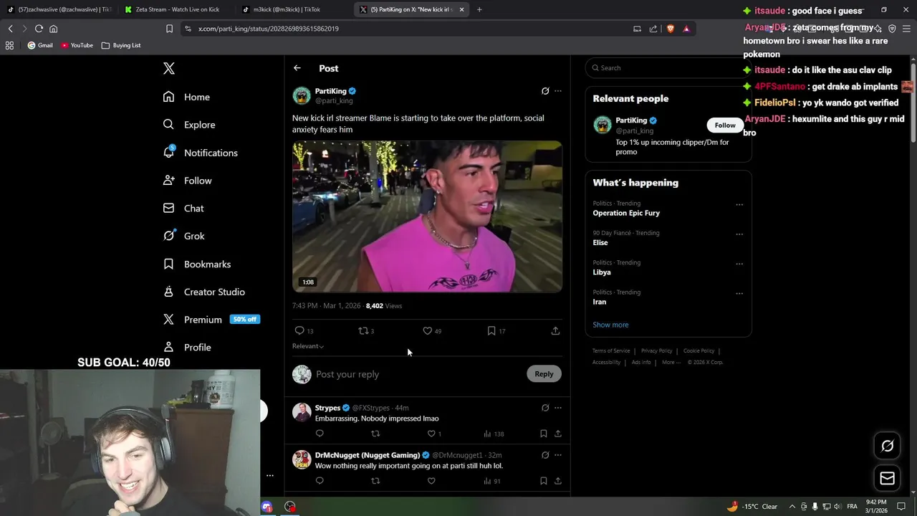917x516 pixels.
Task: Open Follow in the X sidebar
Action: click(x=187, y=181)
